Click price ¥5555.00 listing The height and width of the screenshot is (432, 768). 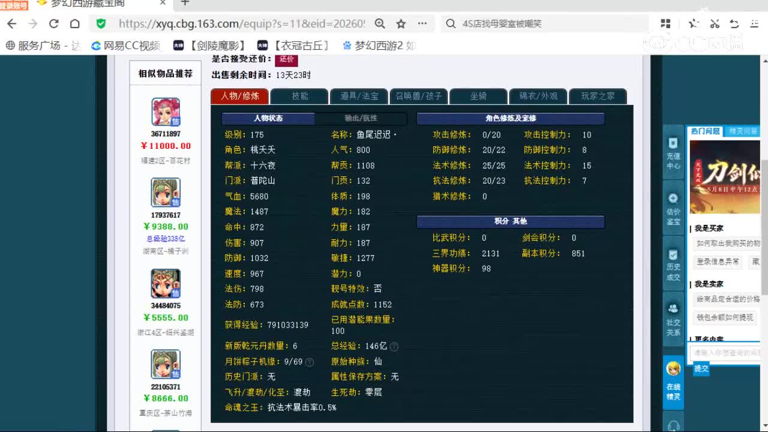(166, 318)
